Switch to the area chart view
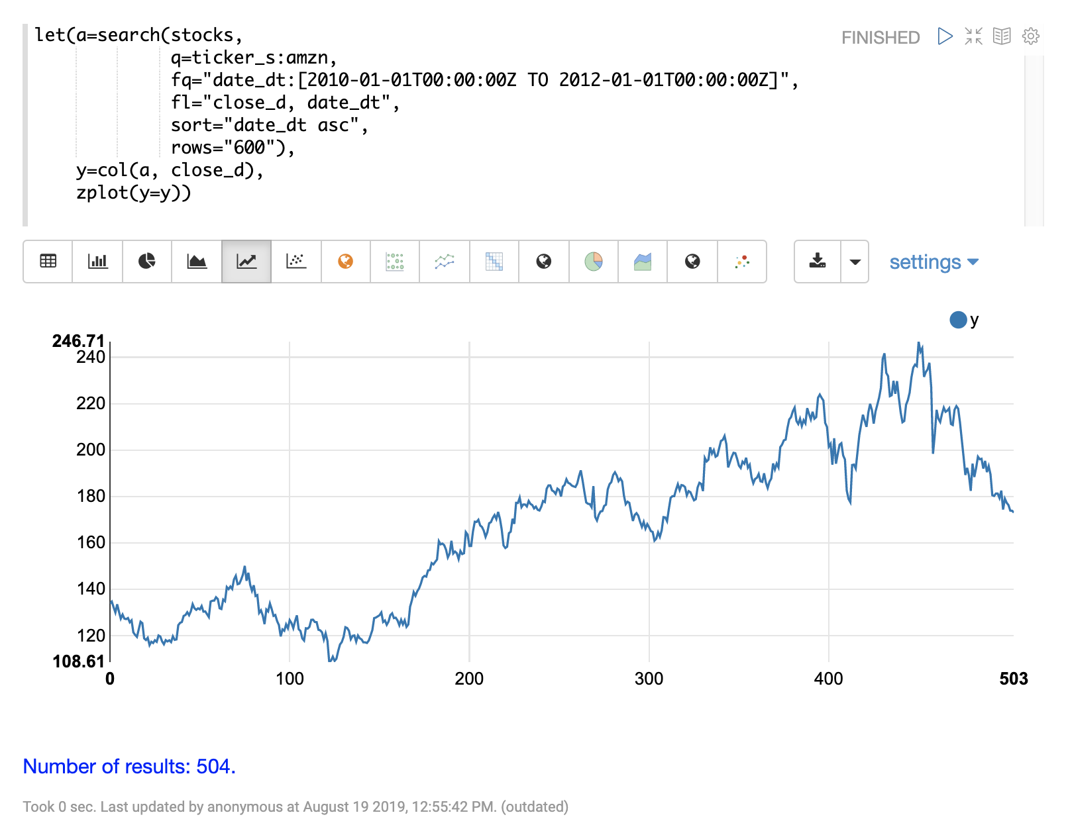Viewport: 1068px width, 825px height. [197, 262]
